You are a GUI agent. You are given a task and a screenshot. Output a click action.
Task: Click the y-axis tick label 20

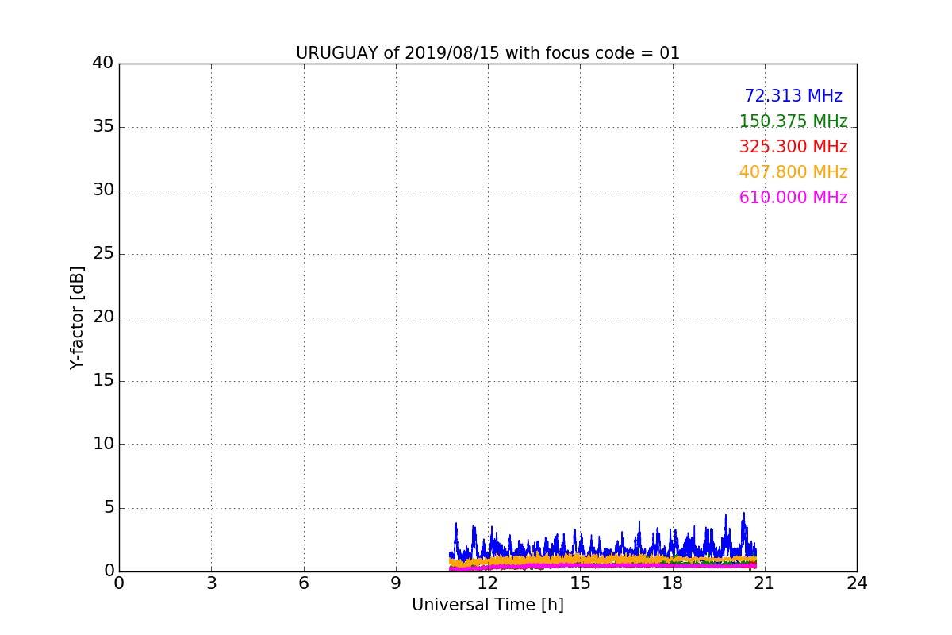103,317
